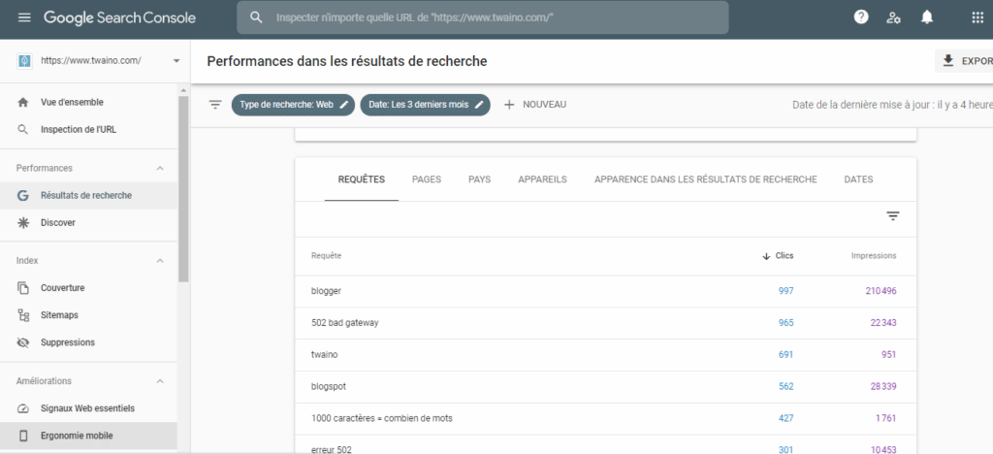Click the user settings icon in header
The width and height of the screenshot is (993, 454).
[894, 17]
